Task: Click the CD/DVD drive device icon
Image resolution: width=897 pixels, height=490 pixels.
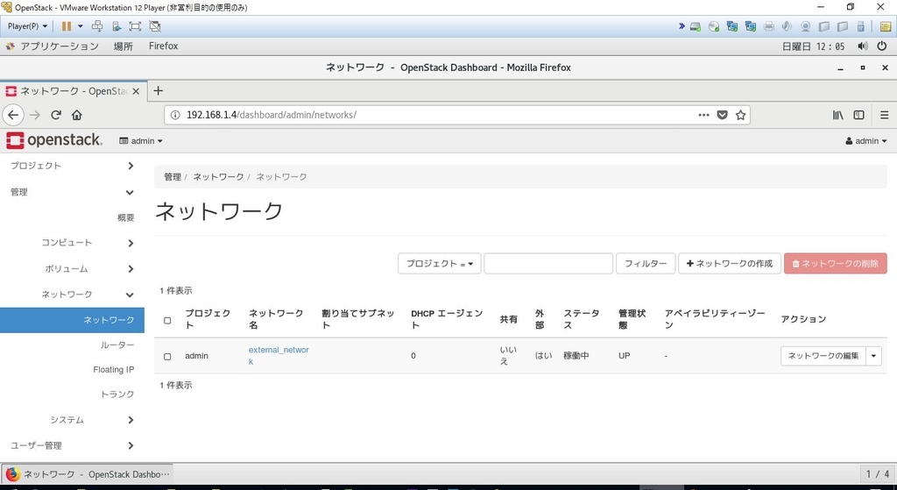Action: (x=714, y=26)
